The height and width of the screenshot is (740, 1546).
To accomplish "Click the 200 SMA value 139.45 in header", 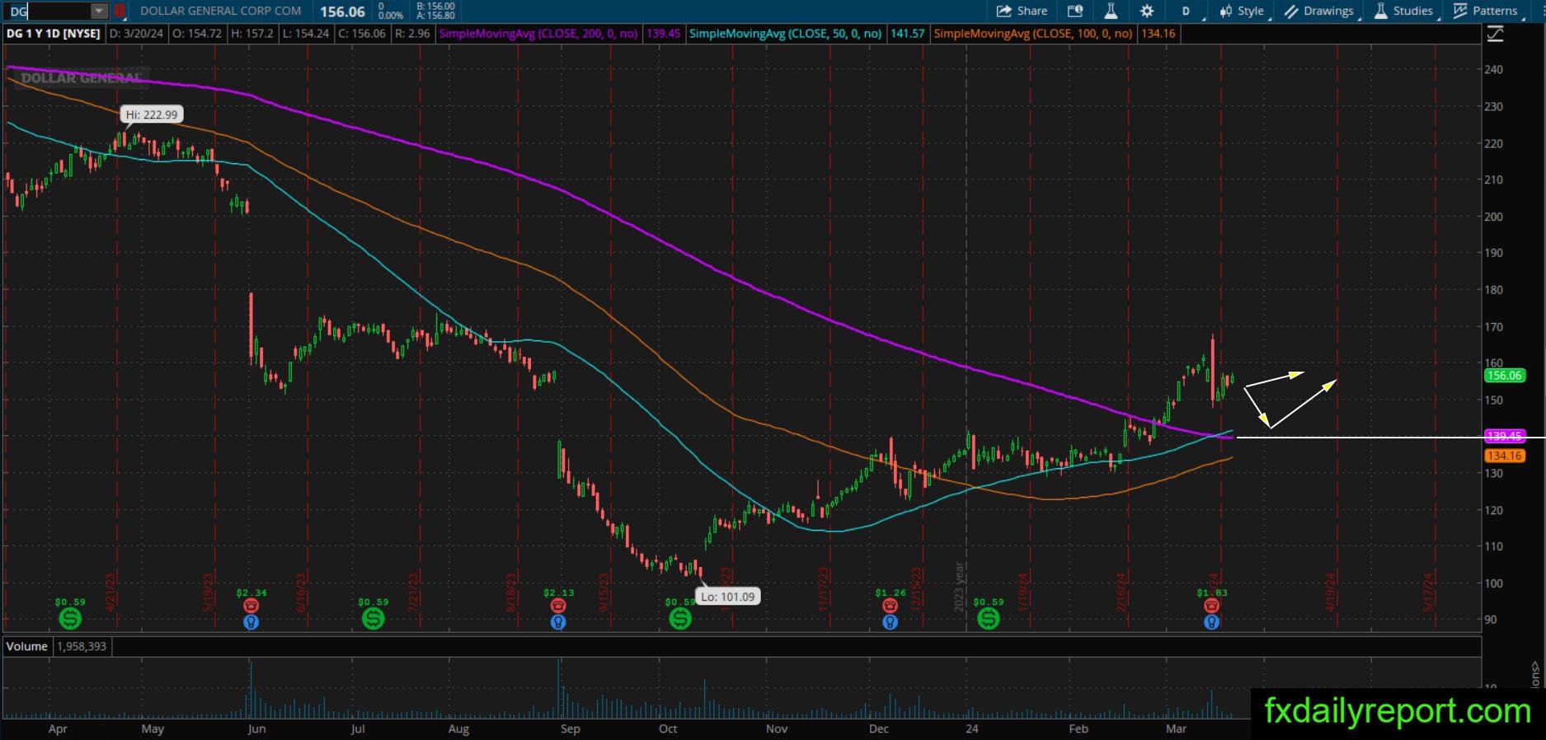I will (663, 34).
